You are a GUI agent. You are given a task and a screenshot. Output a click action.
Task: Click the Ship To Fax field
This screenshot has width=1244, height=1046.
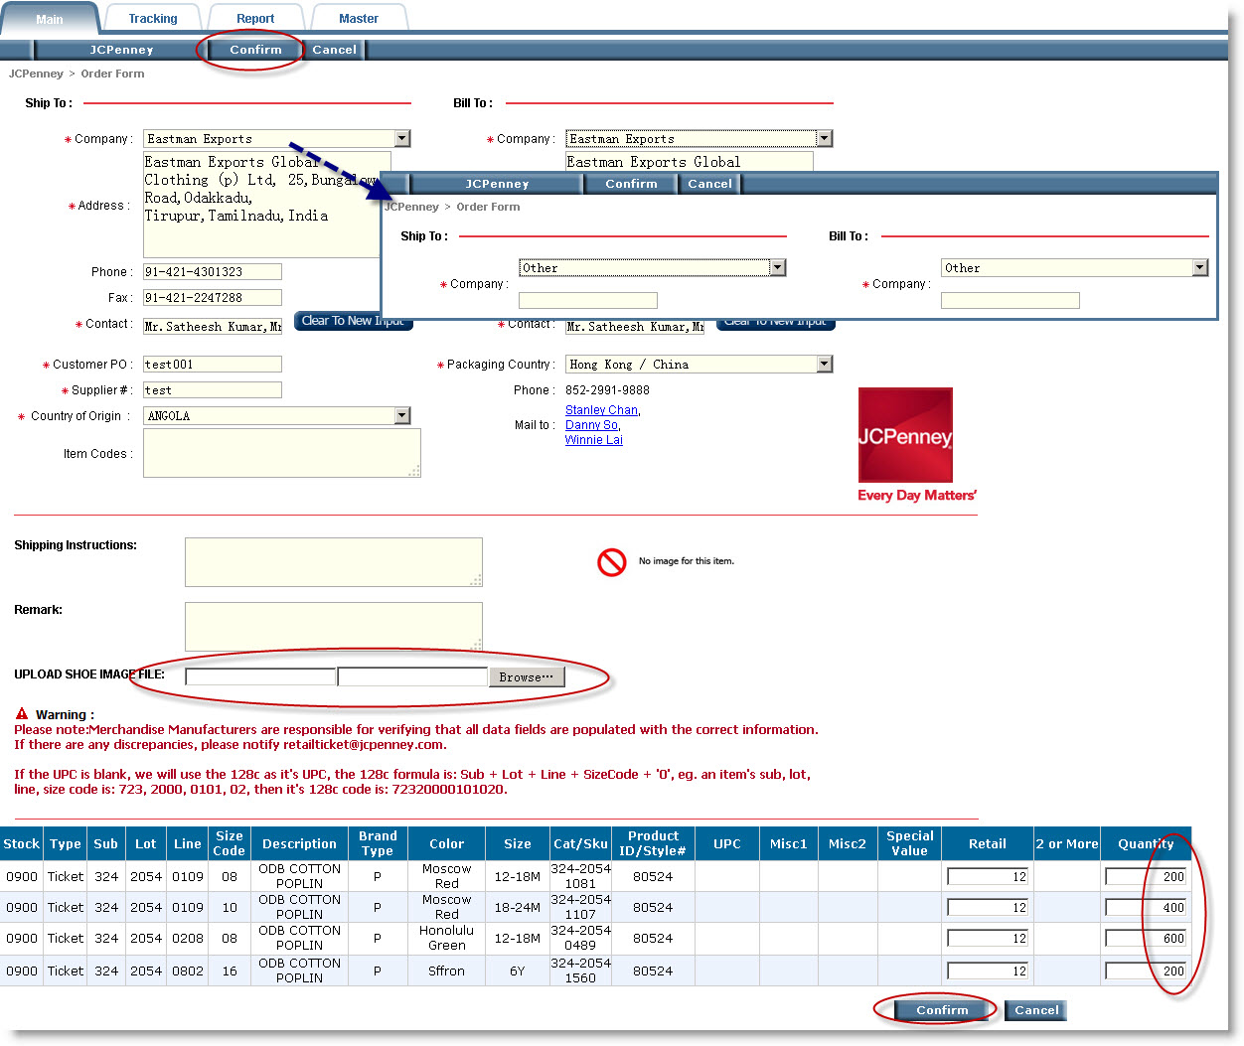pos(213,298)
